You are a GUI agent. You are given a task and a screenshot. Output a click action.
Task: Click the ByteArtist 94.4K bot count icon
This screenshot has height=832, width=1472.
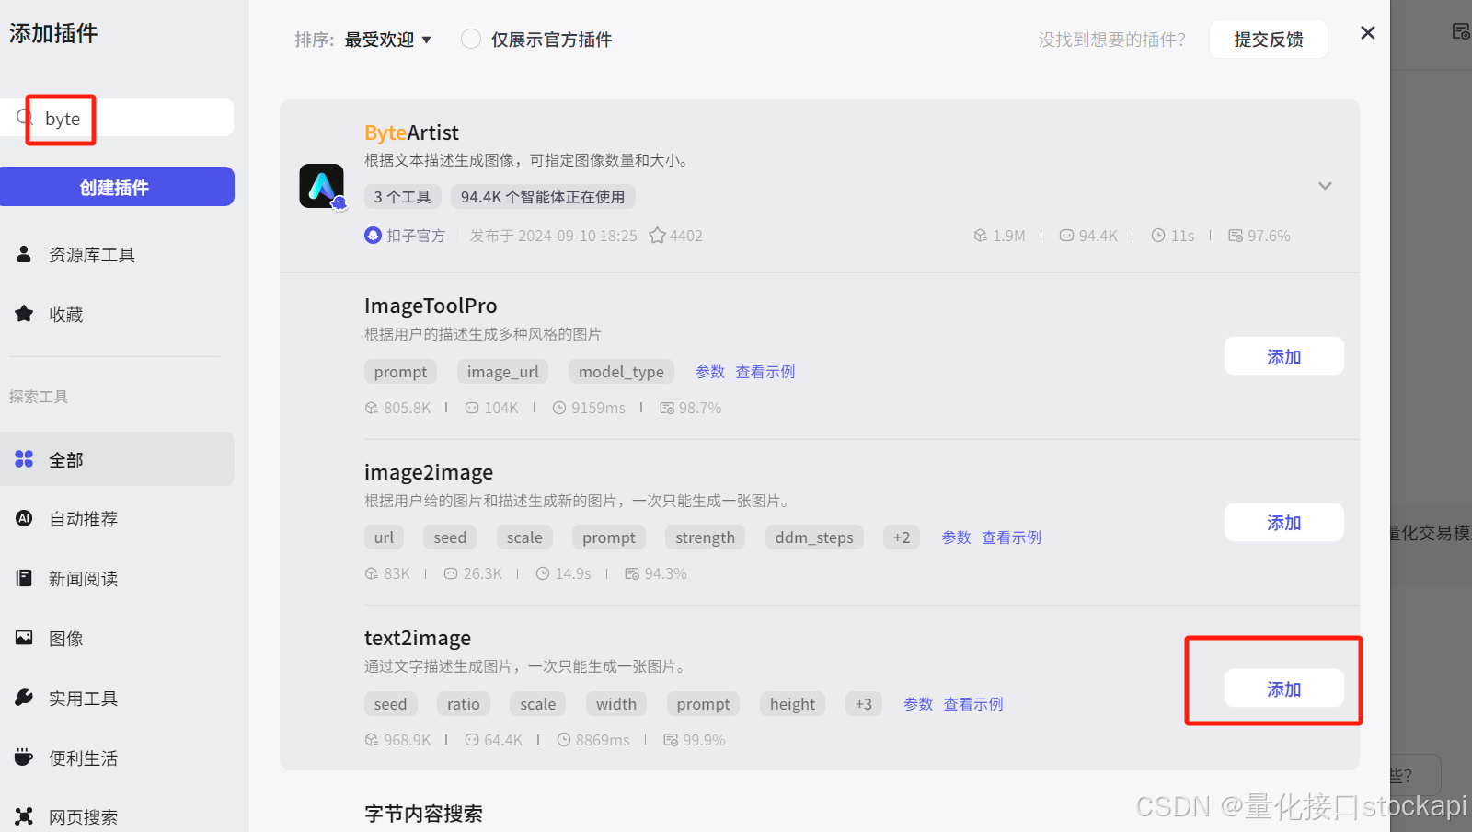(x=1066, y=236)
